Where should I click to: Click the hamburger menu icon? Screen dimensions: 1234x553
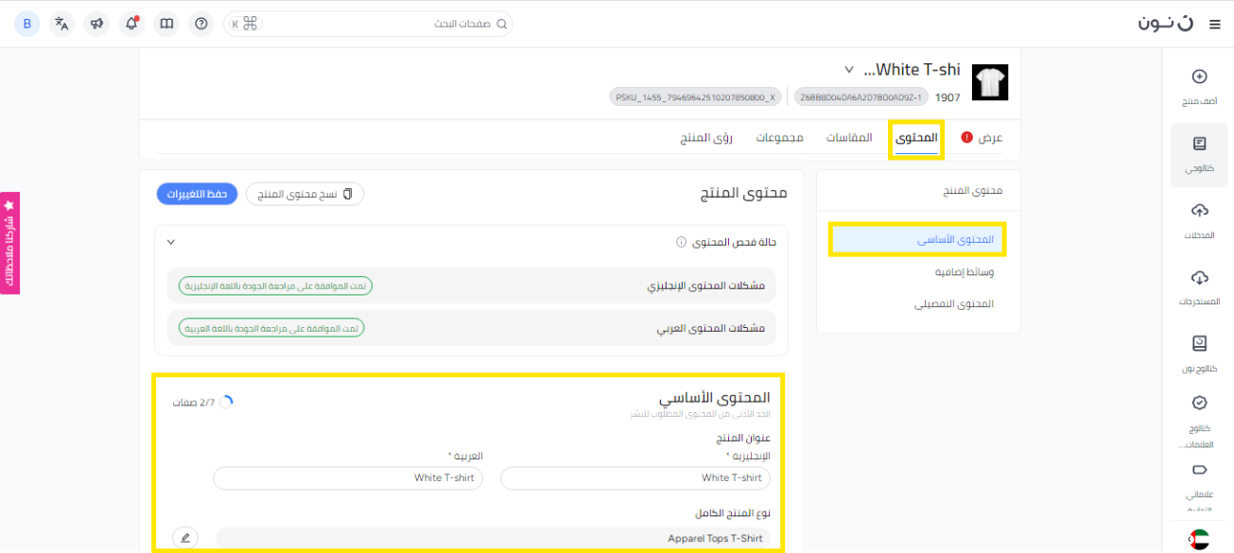[1215, 25]
